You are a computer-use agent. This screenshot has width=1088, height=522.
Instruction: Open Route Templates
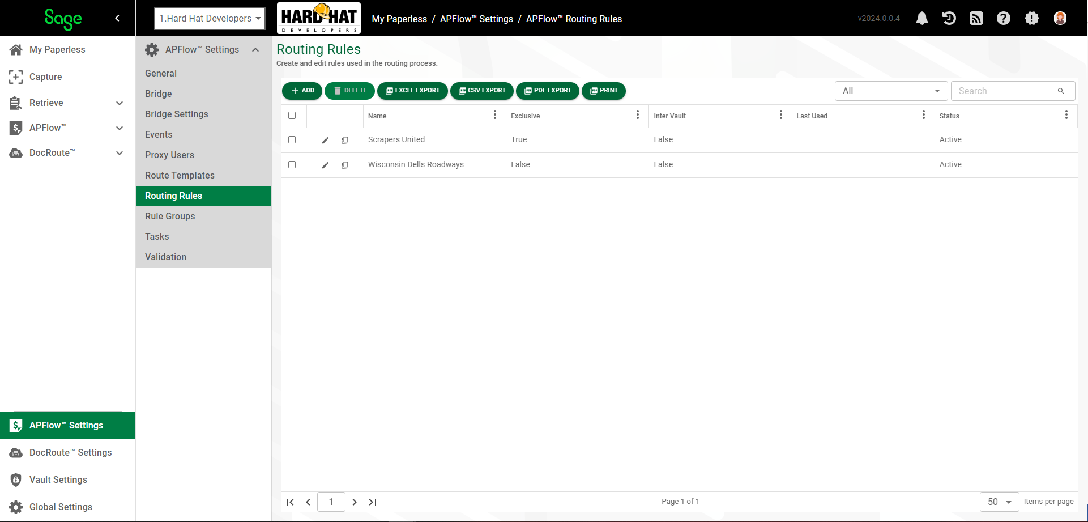click(x=203, y=175)
